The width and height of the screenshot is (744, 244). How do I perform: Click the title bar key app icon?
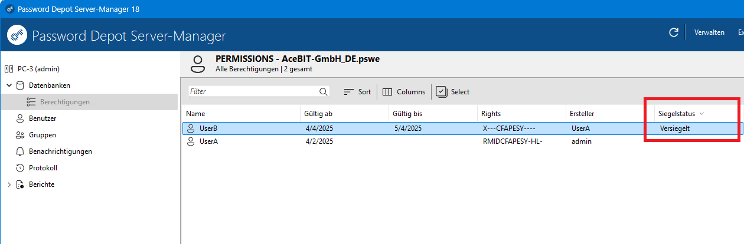pyautogui.click(x=9, y=9)
